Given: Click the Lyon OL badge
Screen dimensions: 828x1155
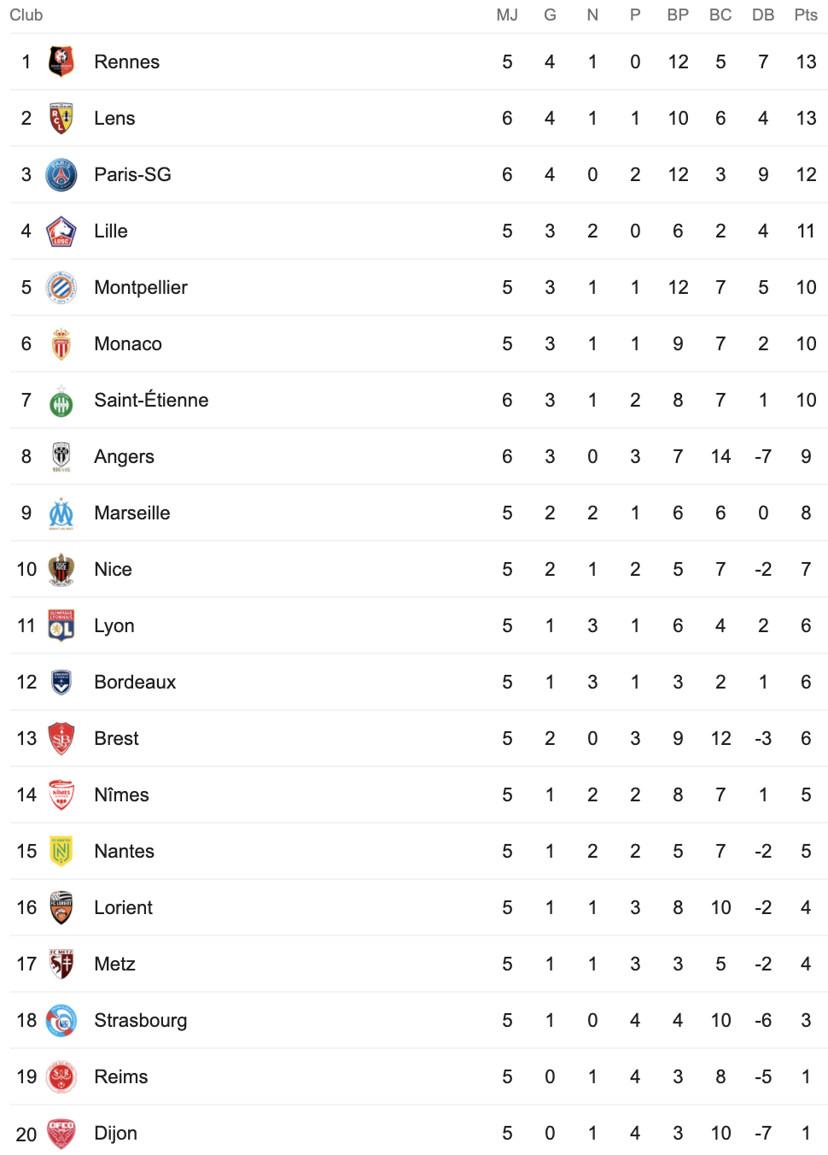Looking at the screenshot, I should (x=61, y=625).
